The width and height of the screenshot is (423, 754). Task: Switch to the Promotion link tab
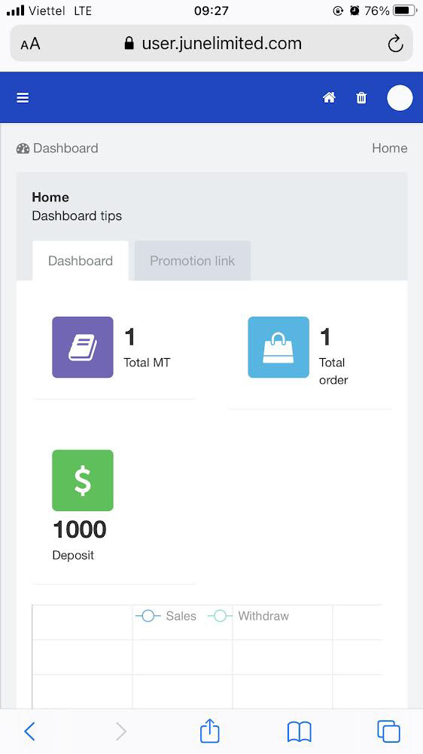tap(193, 261)
